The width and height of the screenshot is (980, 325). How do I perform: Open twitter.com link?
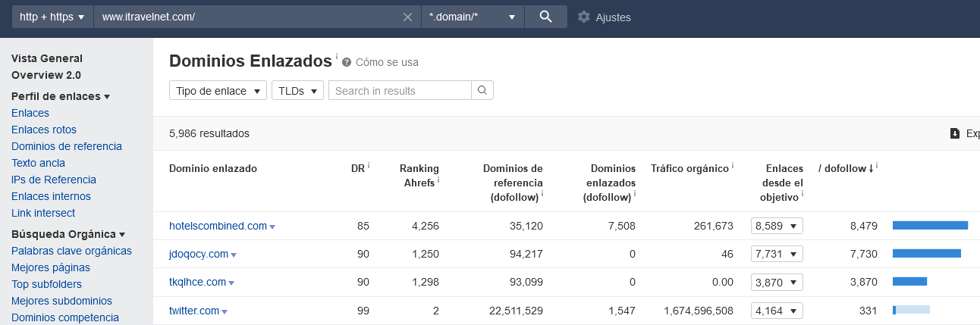click(x=194, y=311)
